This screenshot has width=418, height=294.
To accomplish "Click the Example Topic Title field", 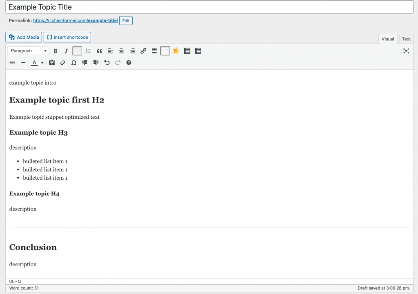I will (209, 7).
